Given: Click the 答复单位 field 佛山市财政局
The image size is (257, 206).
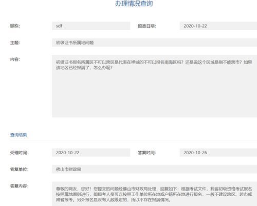Looking at the screenshot, I should point(154,169).
